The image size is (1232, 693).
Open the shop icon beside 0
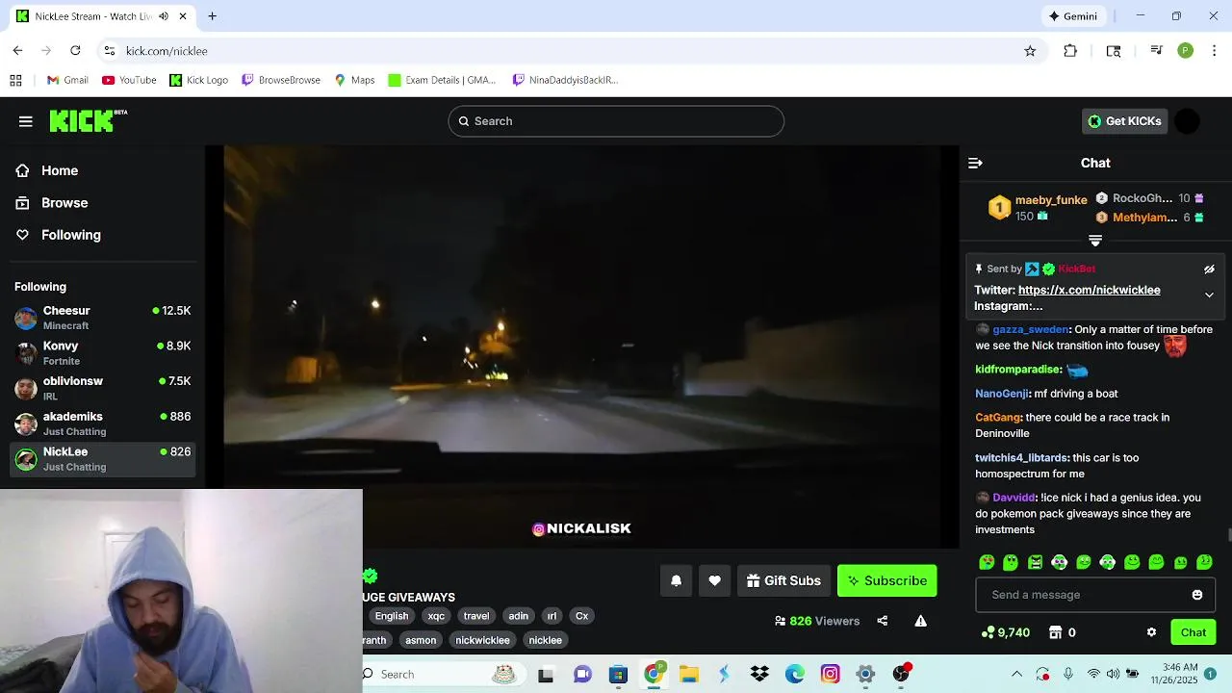(1055, 632)
